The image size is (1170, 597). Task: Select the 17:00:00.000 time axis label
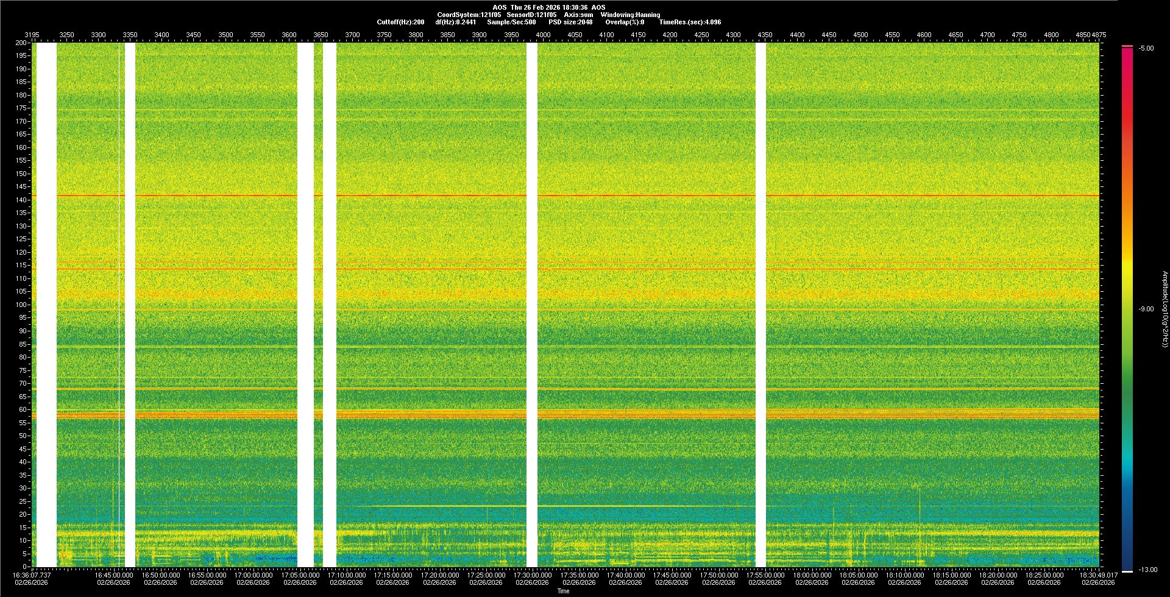coord(253,575)
